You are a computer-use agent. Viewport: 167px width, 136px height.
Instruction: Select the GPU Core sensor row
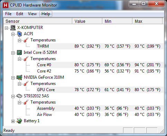(x=100, y=90)
